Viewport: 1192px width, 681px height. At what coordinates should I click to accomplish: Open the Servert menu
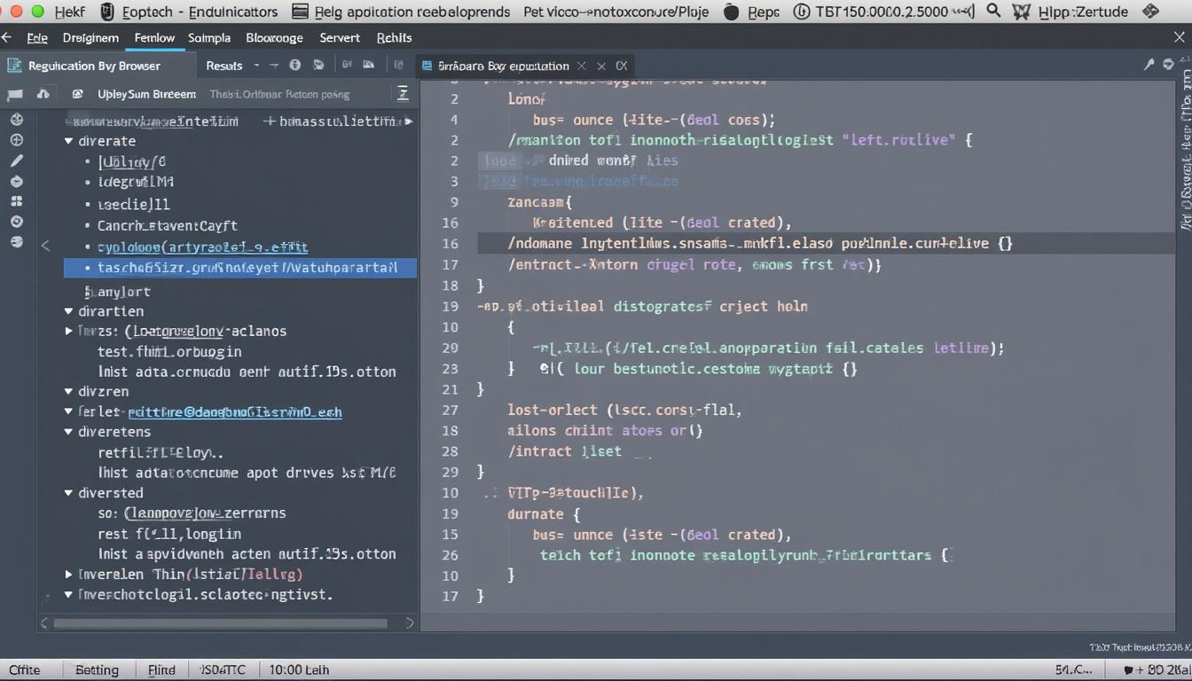click(x=339, y=37)
